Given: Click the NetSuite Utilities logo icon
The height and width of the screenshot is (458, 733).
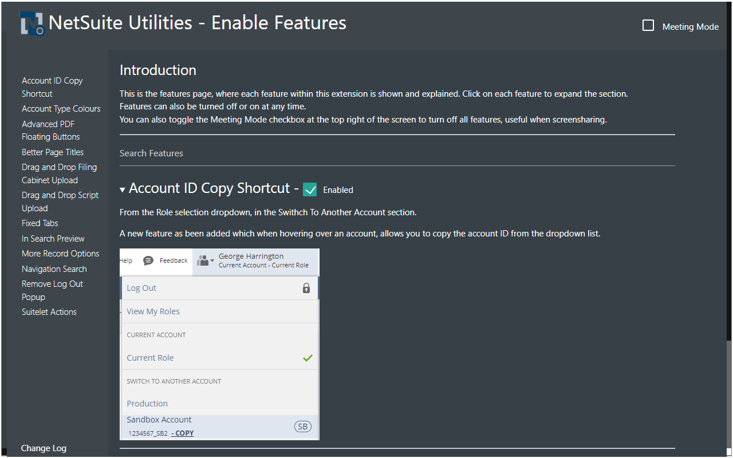Looking at the screenshot, I should pos(33,24).
